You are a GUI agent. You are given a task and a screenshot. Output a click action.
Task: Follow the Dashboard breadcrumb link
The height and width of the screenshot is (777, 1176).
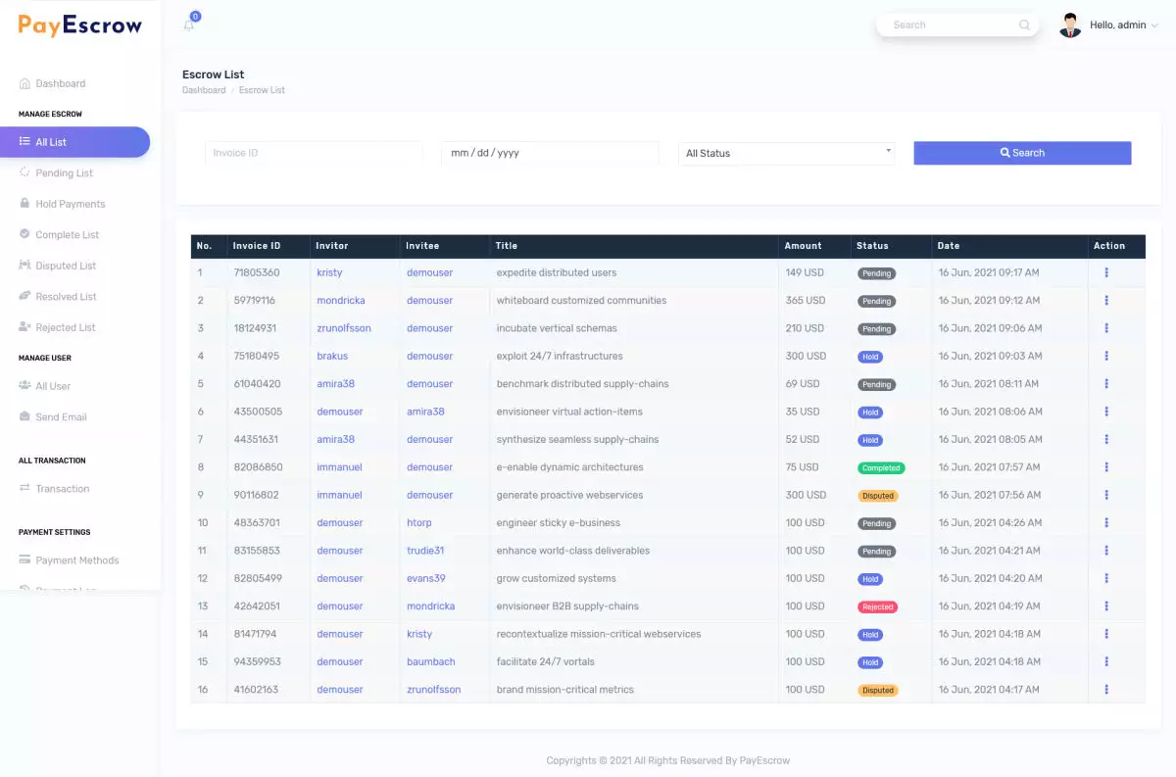click(x=204, y=90)
